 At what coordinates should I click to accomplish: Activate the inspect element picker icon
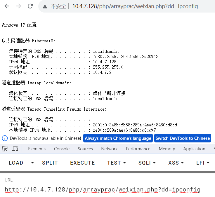tap(5, 149)
